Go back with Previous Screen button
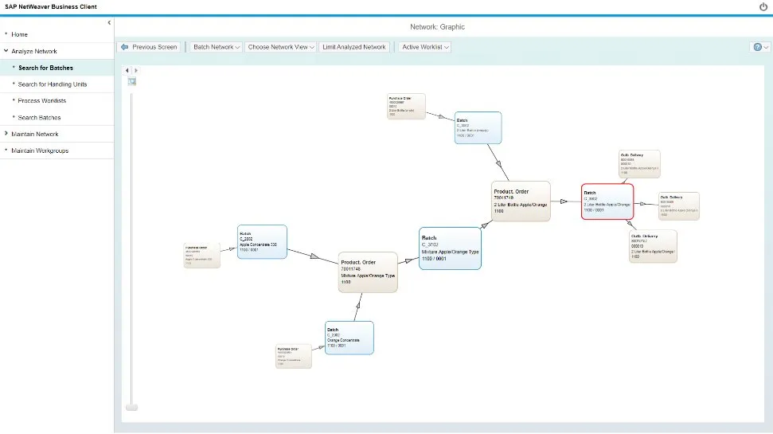Screen dimensions: 773x434 149,47
